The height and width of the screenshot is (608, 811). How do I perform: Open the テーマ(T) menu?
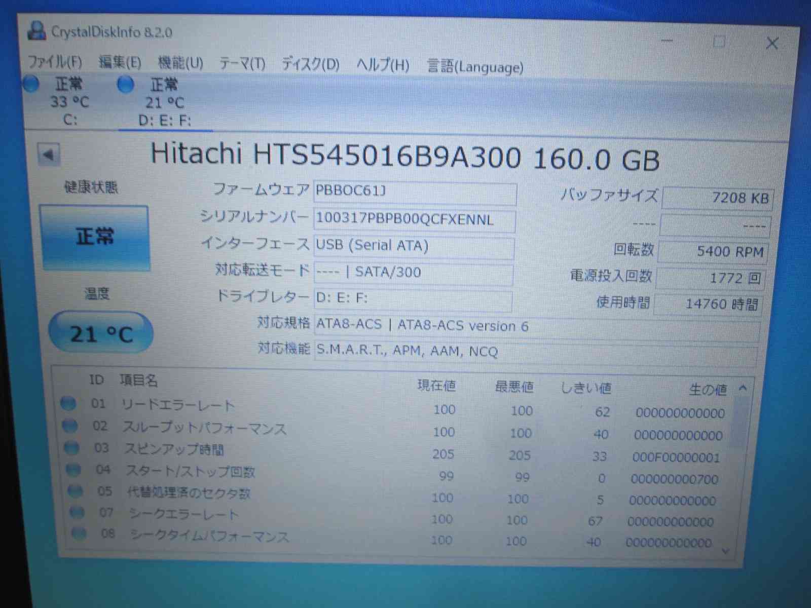click(x=242, y=64)
